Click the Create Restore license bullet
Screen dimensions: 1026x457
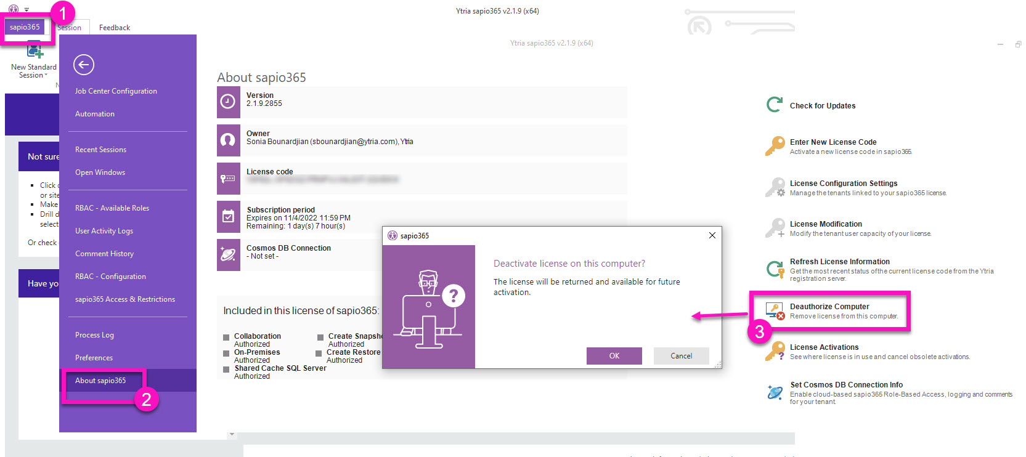(319, 354)
